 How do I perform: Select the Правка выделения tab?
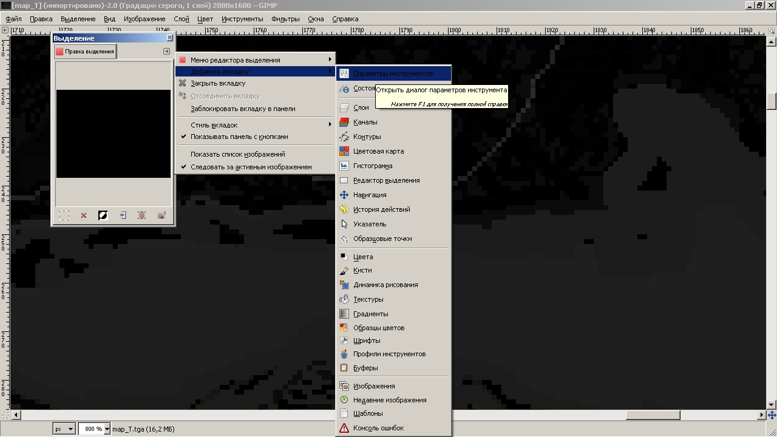pos(85,52)
